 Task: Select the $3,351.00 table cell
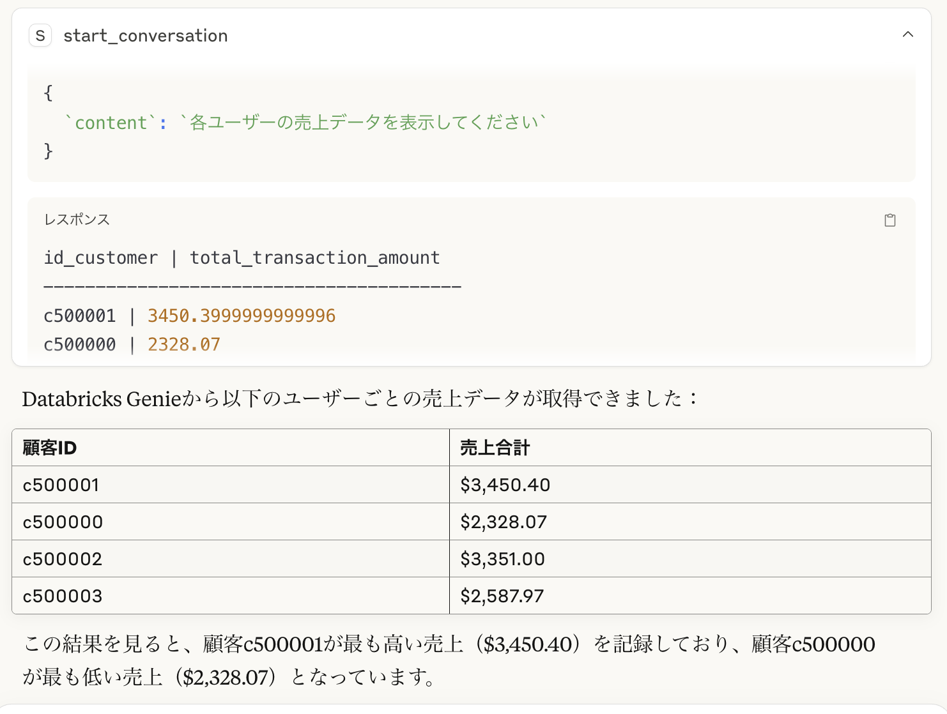click(502, 559)
